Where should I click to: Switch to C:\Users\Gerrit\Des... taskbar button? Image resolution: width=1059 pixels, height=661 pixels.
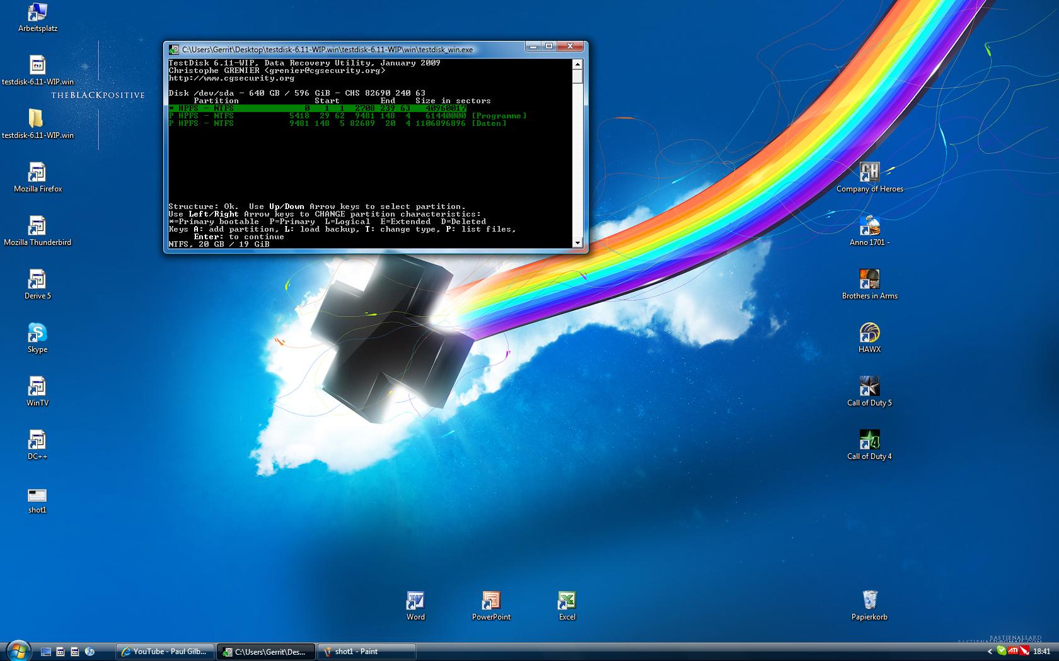click(266, 652)
